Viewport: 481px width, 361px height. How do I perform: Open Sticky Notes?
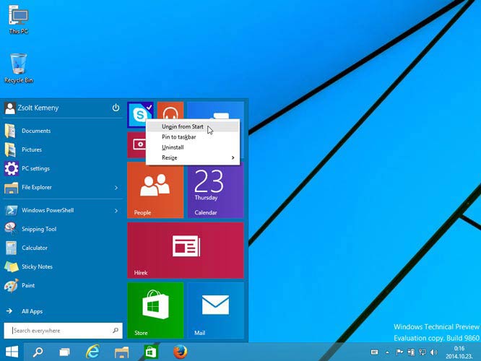63,266
